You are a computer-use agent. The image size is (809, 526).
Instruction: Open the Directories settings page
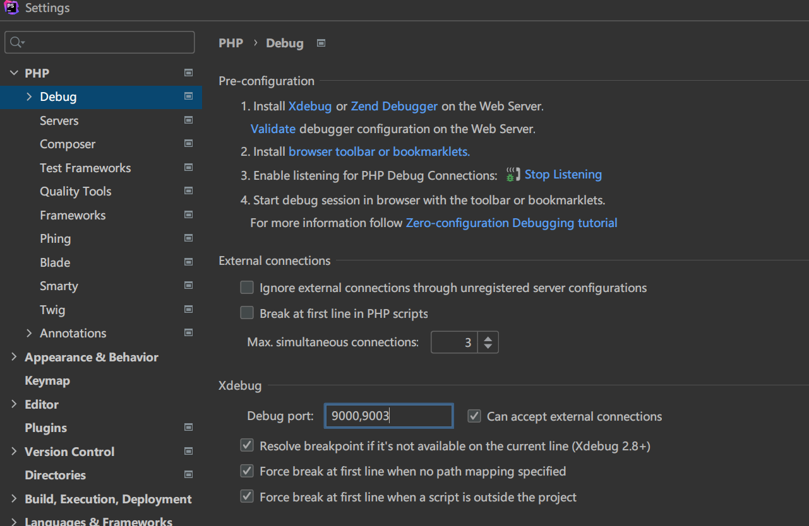(x=55, y=475)
